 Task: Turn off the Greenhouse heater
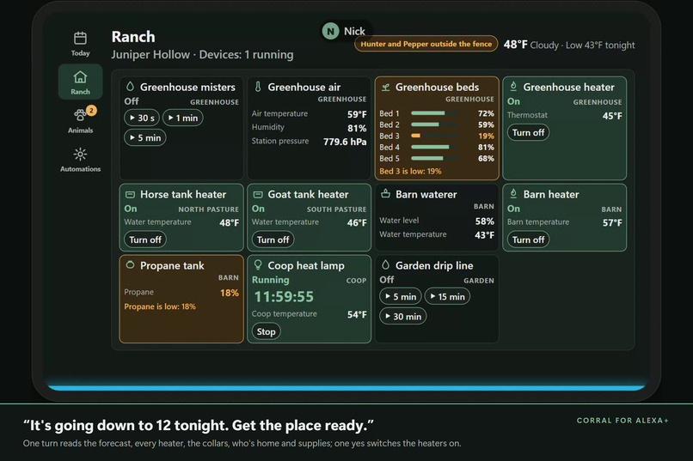coord(528,132)
